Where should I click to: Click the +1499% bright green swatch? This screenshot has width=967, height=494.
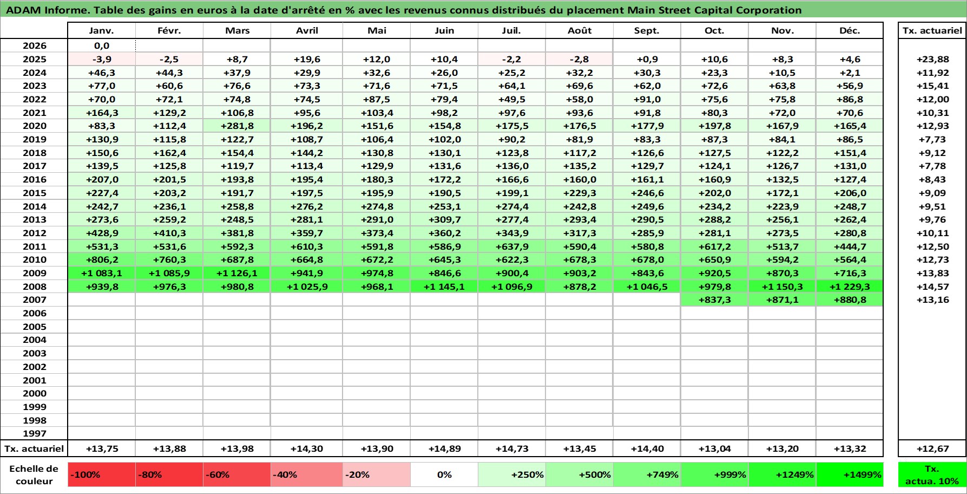[850, 474]
